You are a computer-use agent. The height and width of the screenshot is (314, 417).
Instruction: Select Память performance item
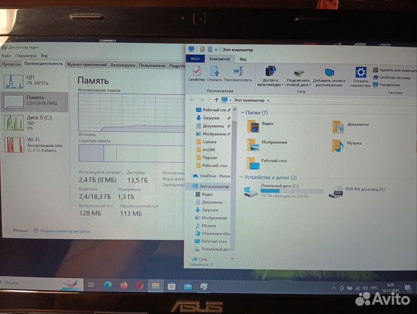tap(34, 101)
